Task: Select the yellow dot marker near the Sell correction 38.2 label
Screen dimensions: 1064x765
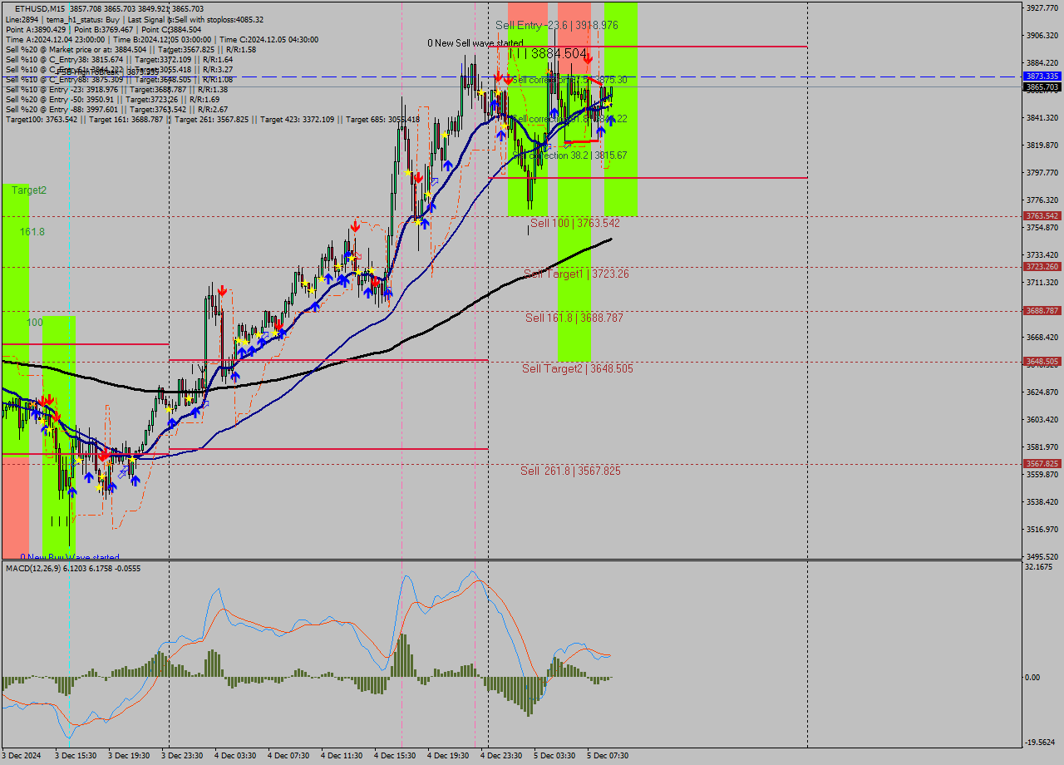Action: 503,126
